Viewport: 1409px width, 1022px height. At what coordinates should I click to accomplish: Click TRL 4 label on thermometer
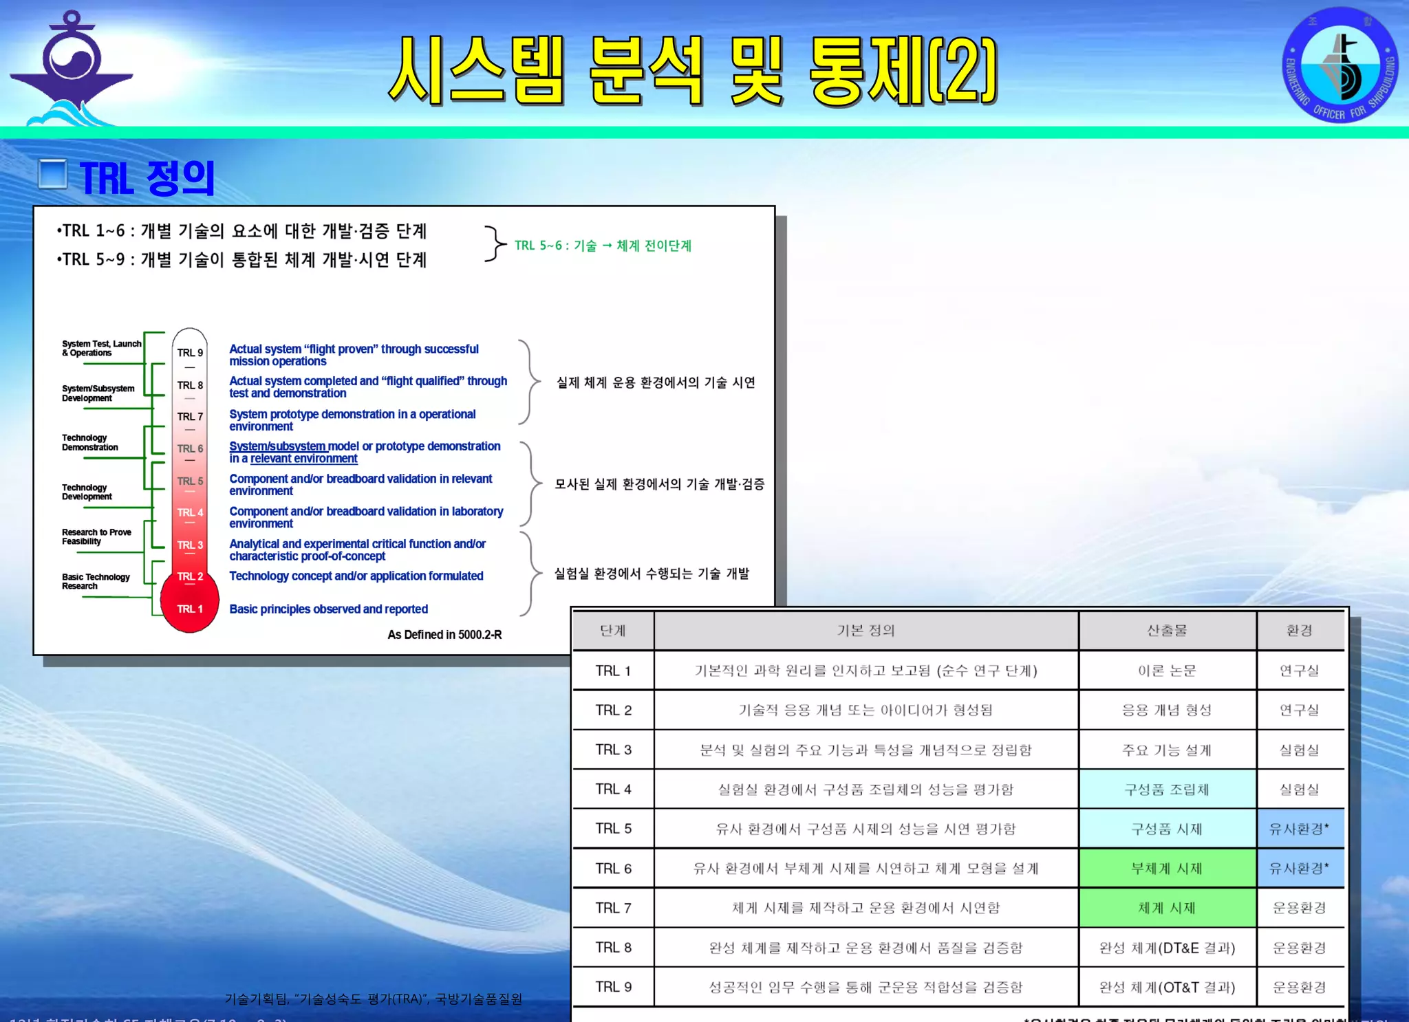[x=190, y=512]
